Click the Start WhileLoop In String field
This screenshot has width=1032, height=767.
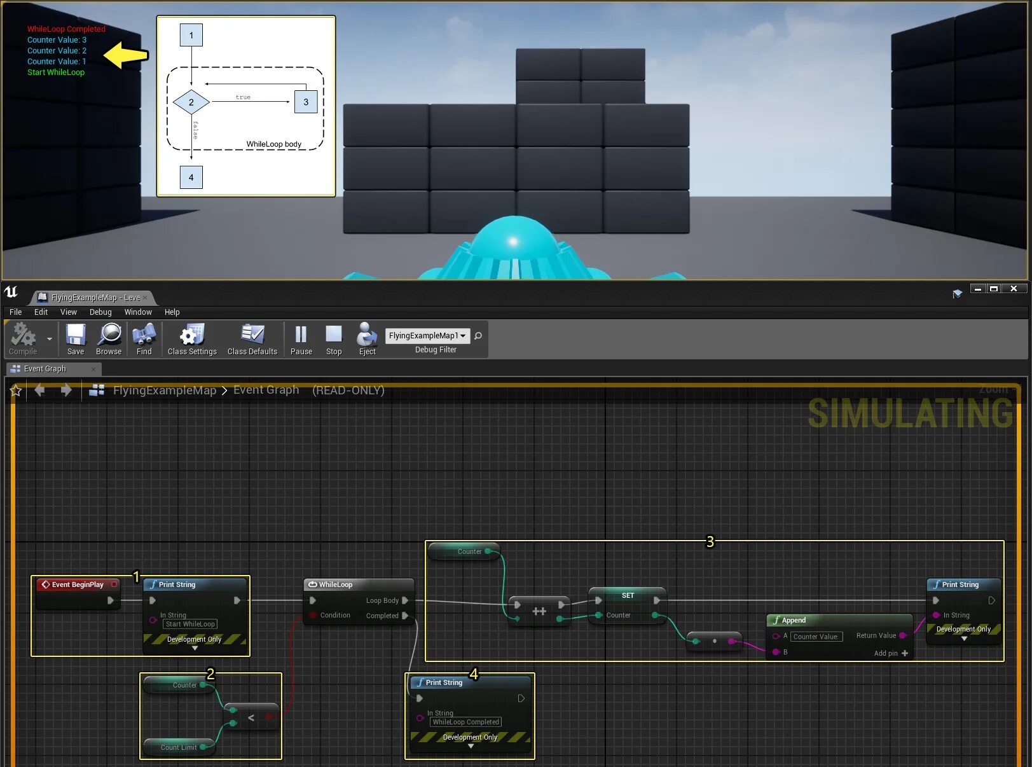coord(190,624)
